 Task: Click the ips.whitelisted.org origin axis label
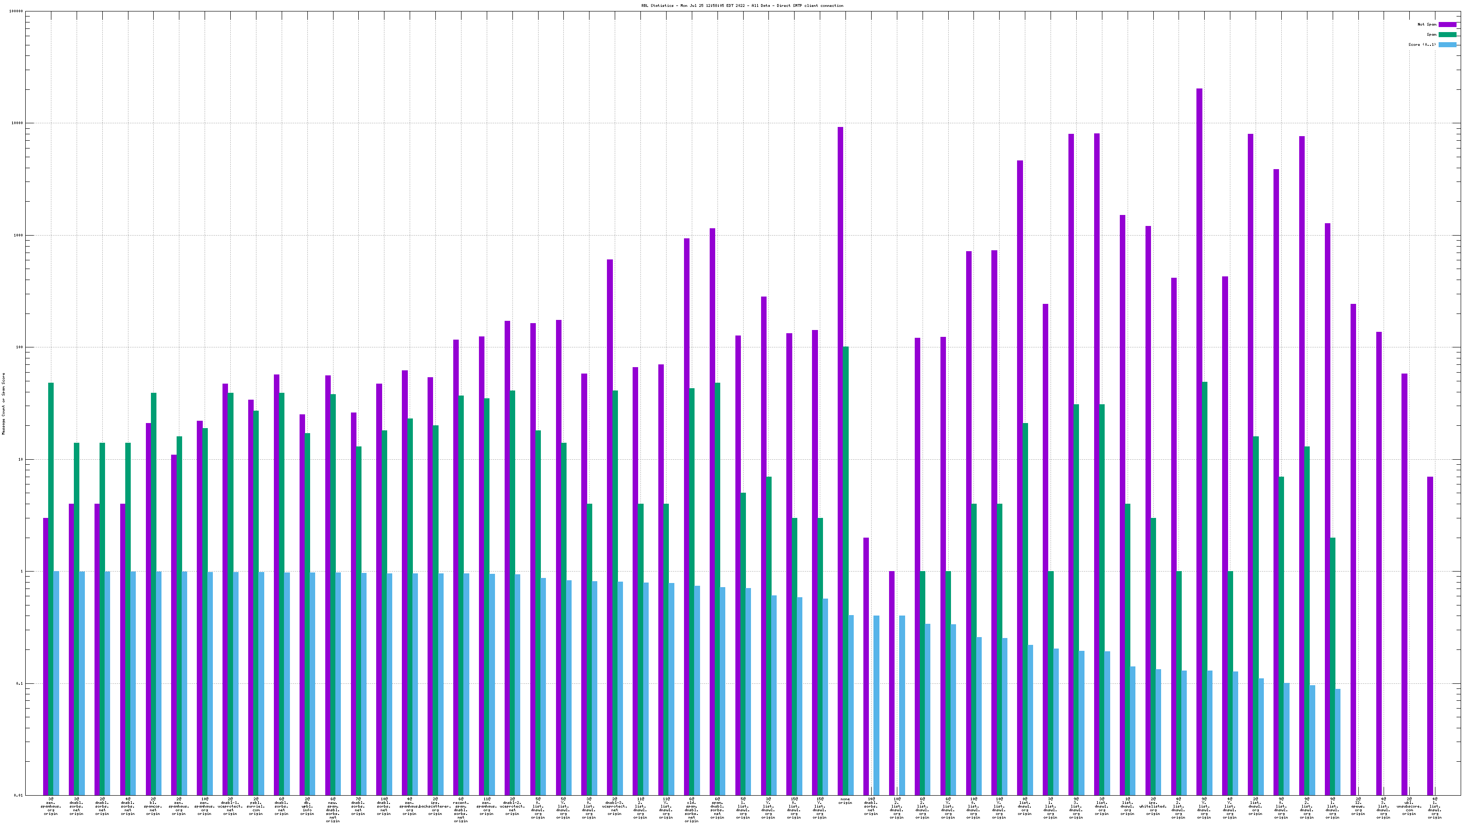click(x=1153, y=806)
